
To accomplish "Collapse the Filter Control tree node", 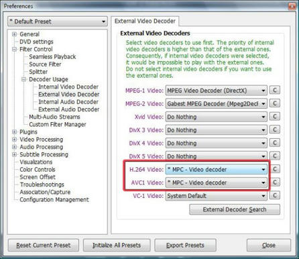I will click(15, 49).
